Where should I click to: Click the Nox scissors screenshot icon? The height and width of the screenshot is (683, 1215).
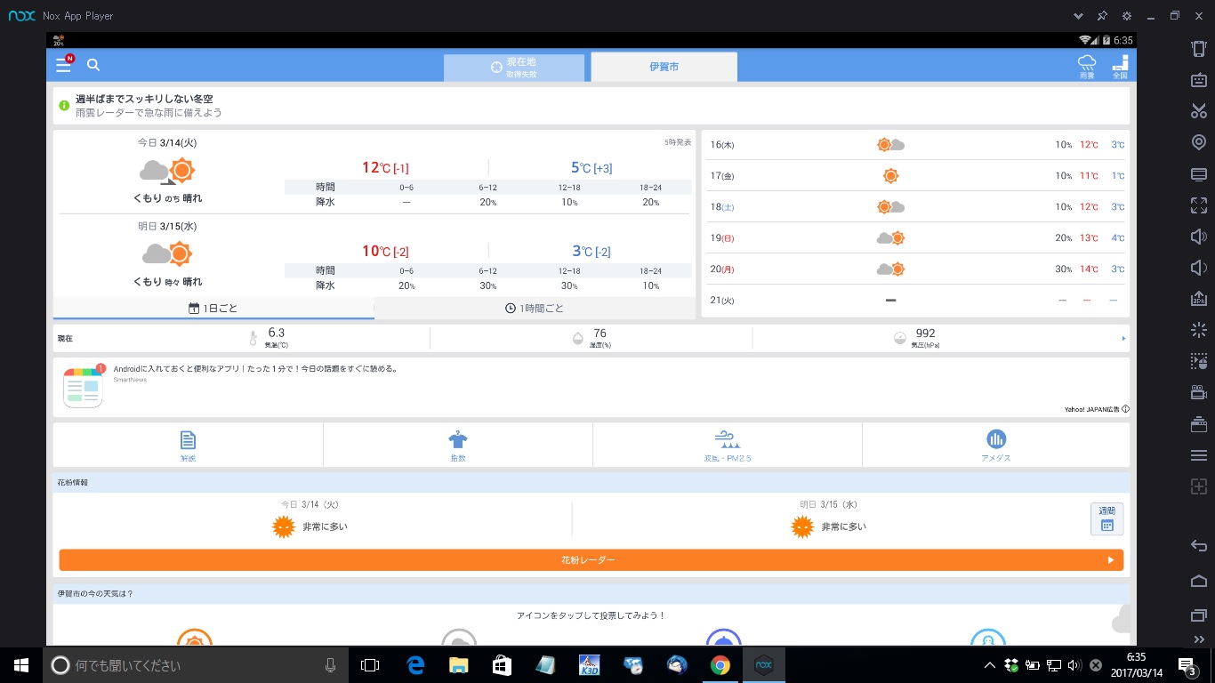click(x=1198, y=111)
